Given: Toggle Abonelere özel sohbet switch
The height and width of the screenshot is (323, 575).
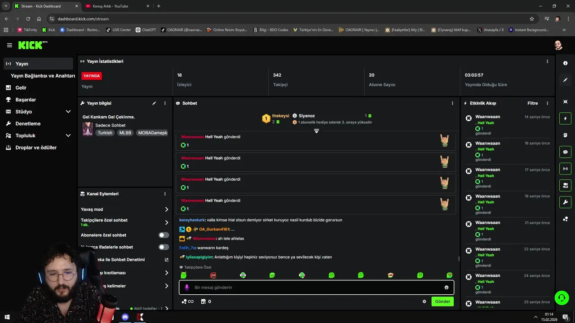Looking at the screenshot, I should pos(164,235).
